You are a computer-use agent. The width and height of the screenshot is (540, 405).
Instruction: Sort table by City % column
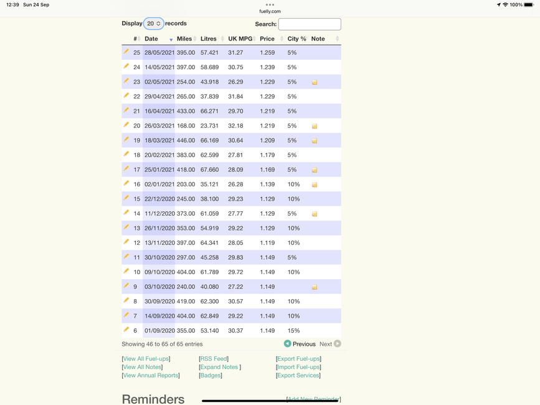[297, 39]
